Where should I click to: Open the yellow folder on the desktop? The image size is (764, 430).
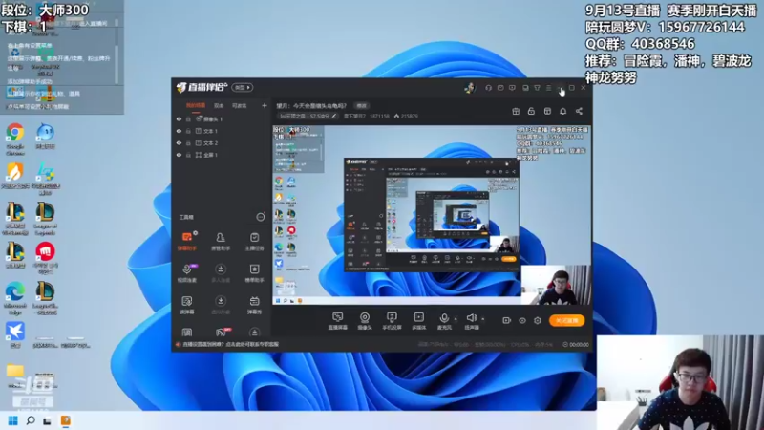(x=15, y=376)
